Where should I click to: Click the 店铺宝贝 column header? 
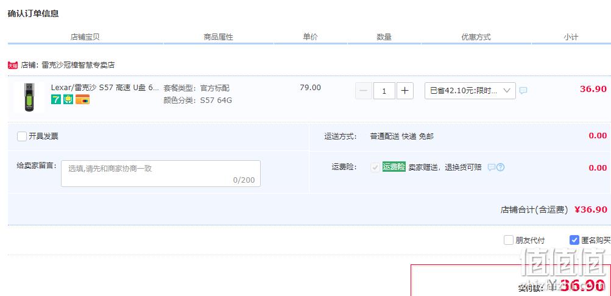(85, 37)
